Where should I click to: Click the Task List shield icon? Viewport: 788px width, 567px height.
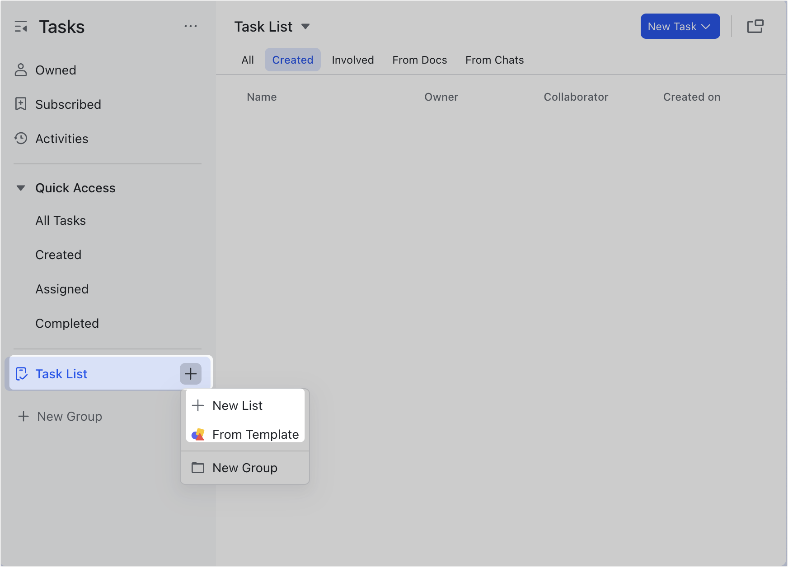22,374
